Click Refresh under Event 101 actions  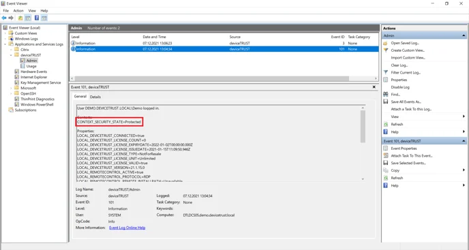(397, 178)
